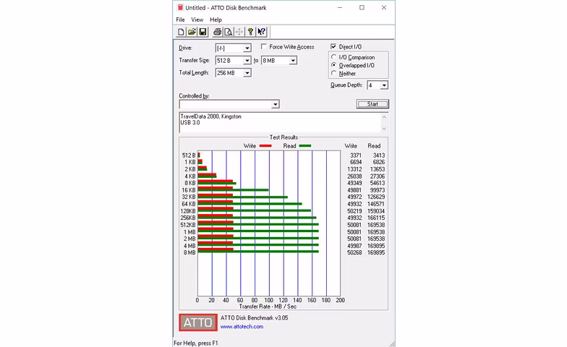This screenshot has width=567, height=347.
Task: Click the description scrollbar down arrow
Action: pos(384,129)
